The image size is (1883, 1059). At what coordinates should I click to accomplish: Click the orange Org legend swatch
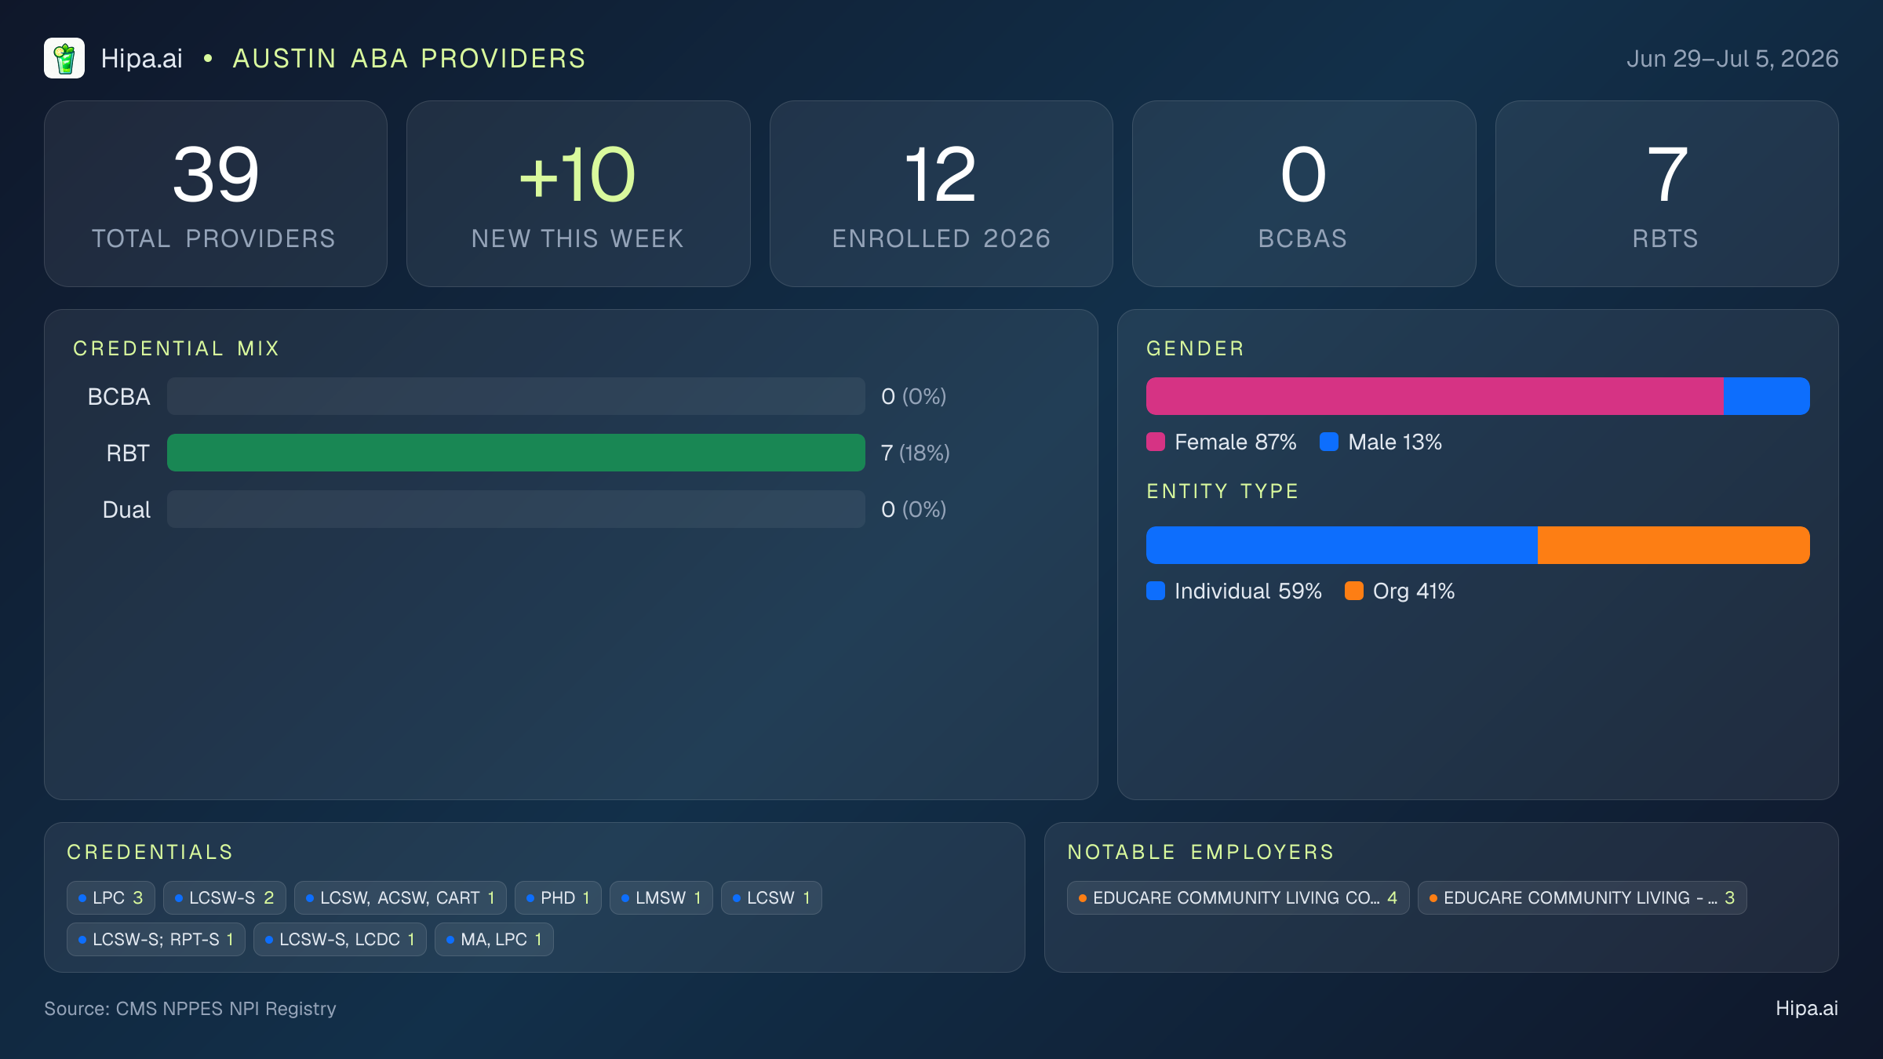[1354, 591]
